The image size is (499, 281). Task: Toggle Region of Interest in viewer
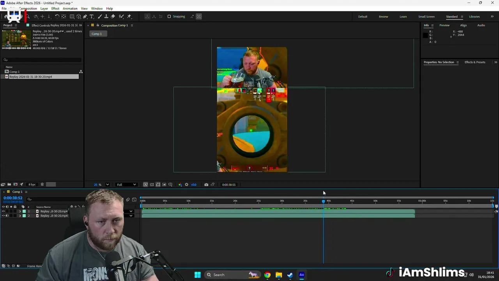pos(164,185)
